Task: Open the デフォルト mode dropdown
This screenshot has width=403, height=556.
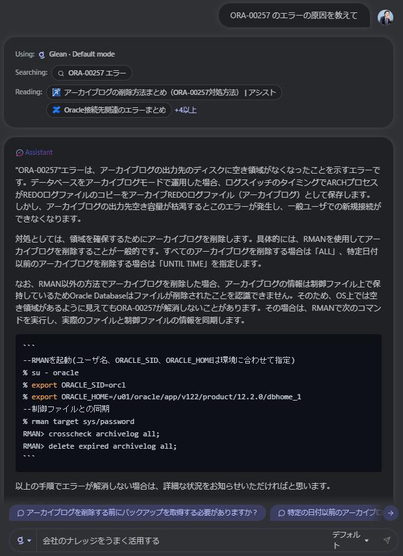Action: click(351, 540)
